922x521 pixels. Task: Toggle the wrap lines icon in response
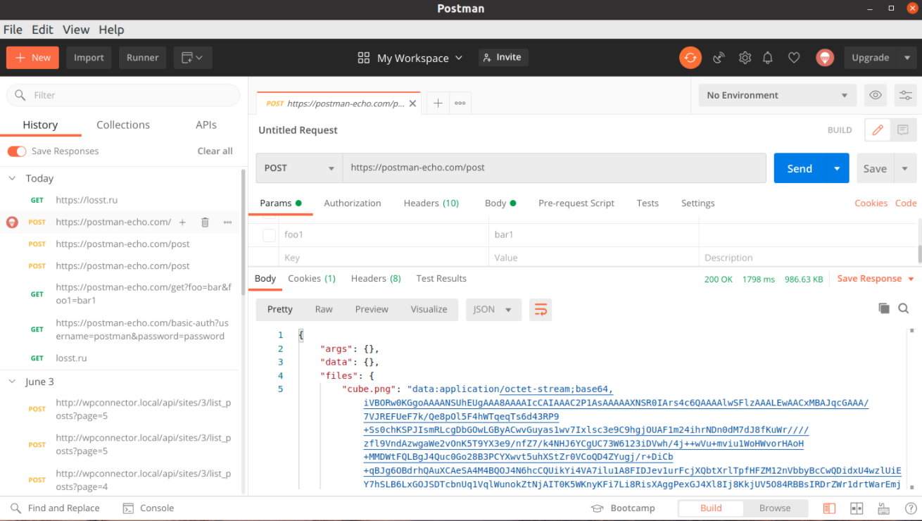coord(541,310)
